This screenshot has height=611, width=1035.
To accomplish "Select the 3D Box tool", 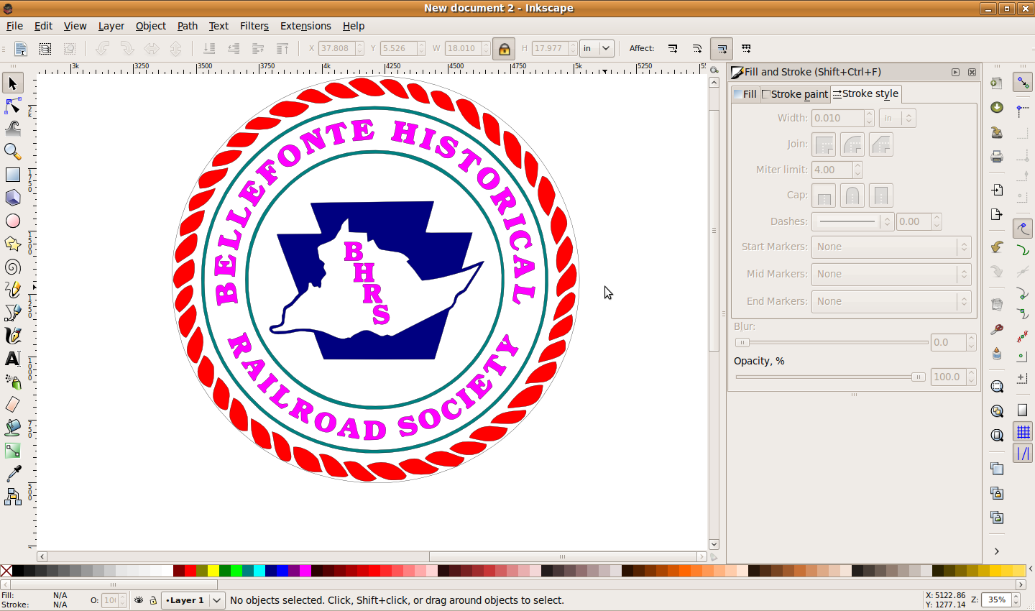I will point(12,198).
